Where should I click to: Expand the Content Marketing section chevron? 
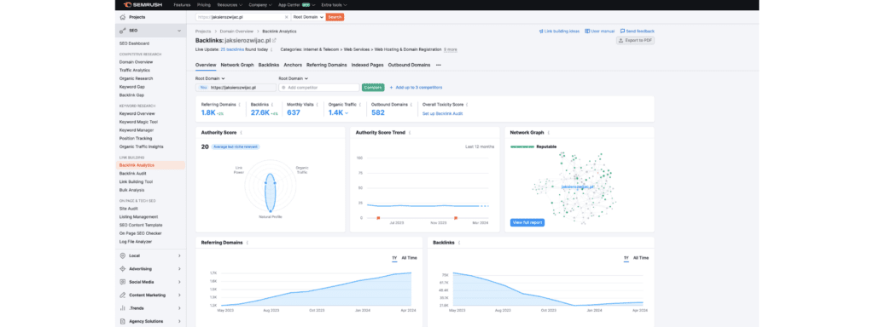tap(179, 295)
